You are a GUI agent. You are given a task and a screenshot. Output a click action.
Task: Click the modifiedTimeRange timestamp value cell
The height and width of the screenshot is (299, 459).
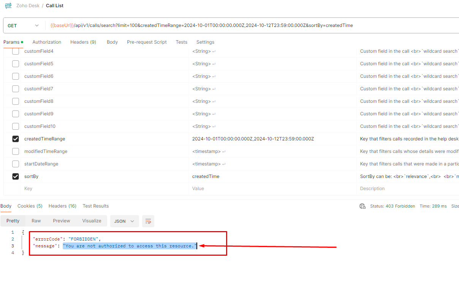point(272,151)
